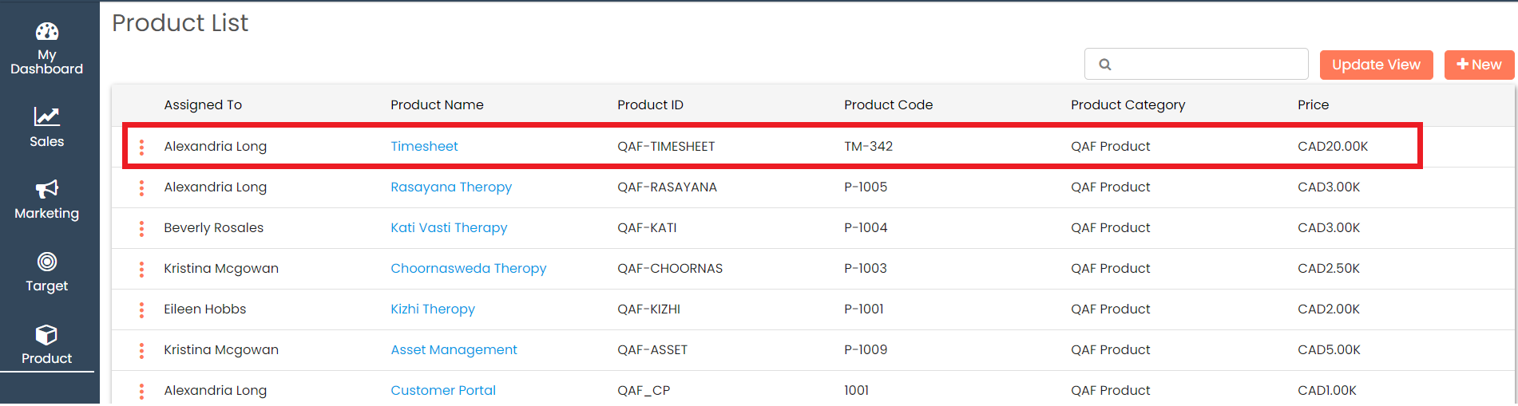Sort by Price column header
1518x406 pixels.
click(1313, 105)
